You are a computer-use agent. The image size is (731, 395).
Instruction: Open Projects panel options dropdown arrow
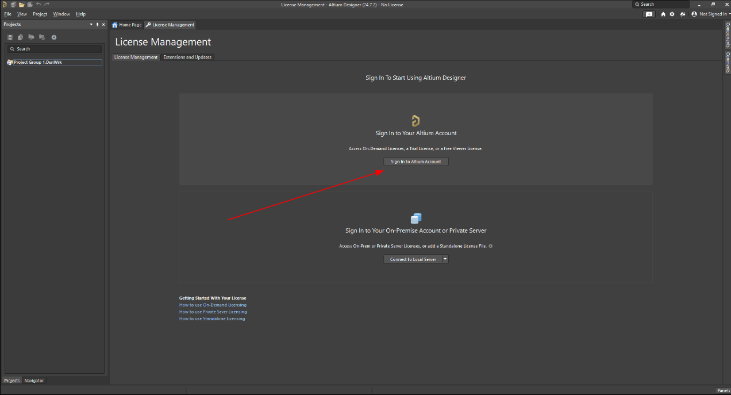coord(91,25)
